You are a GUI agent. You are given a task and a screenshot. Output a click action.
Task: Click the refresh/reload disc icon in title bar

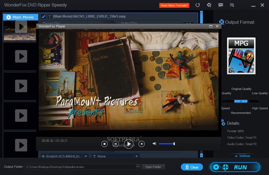(x=197, y=5)
